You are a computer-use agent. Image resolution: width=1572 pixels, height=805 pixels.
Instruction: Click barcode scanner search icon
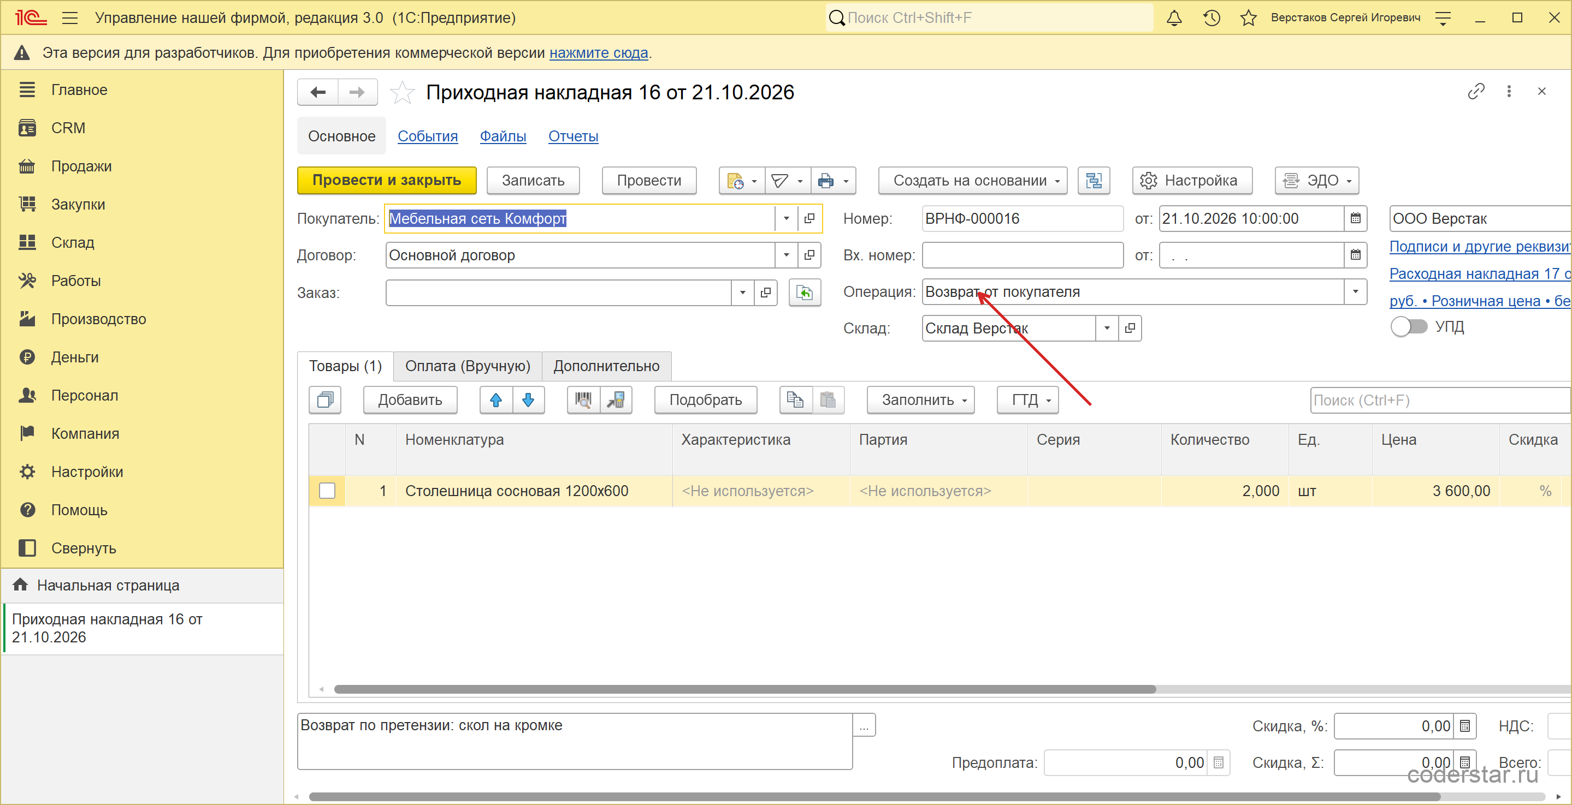coord(583,400)
